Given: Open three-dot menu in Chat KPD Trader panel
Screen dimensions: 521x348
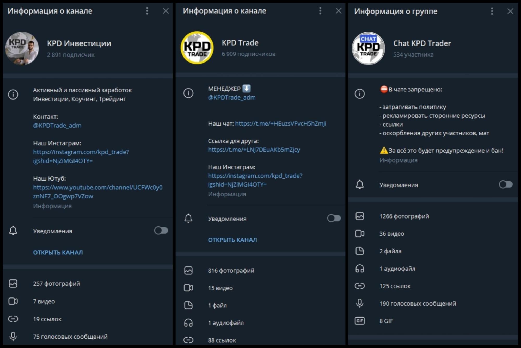Looking at the screenshot, I should point(492,11).
